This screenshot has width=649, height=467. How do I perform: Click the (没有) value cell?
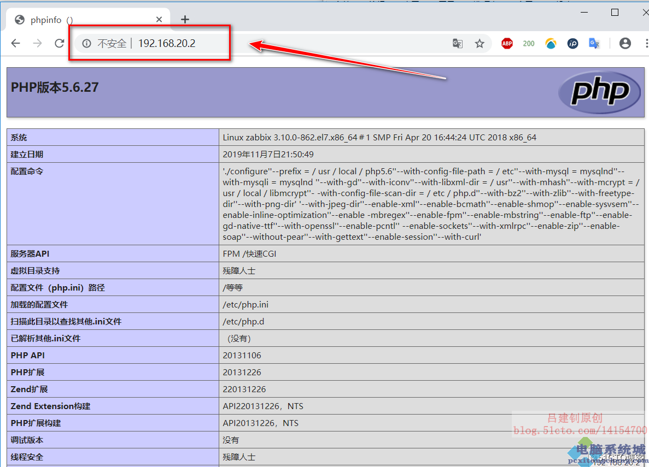coord(432,338)
